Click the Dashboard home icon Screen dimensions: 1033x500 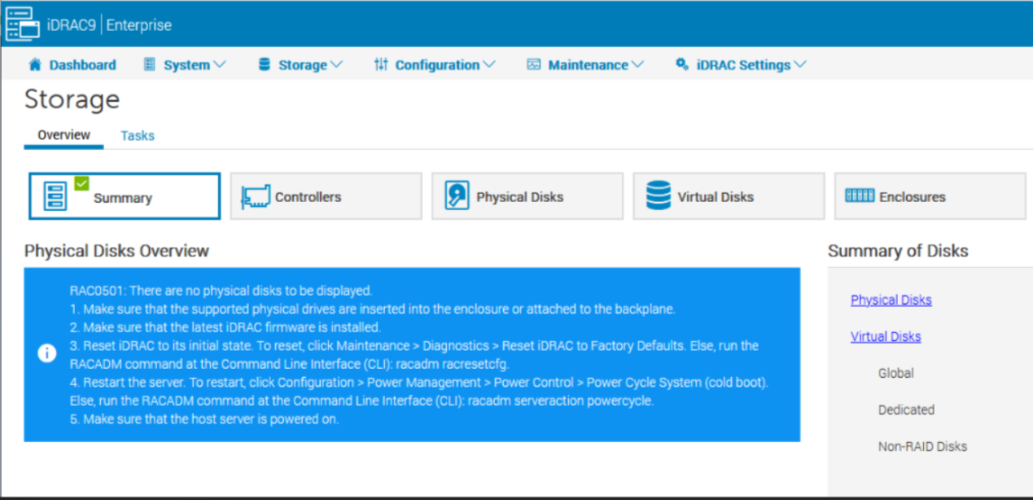click(36, 64)
